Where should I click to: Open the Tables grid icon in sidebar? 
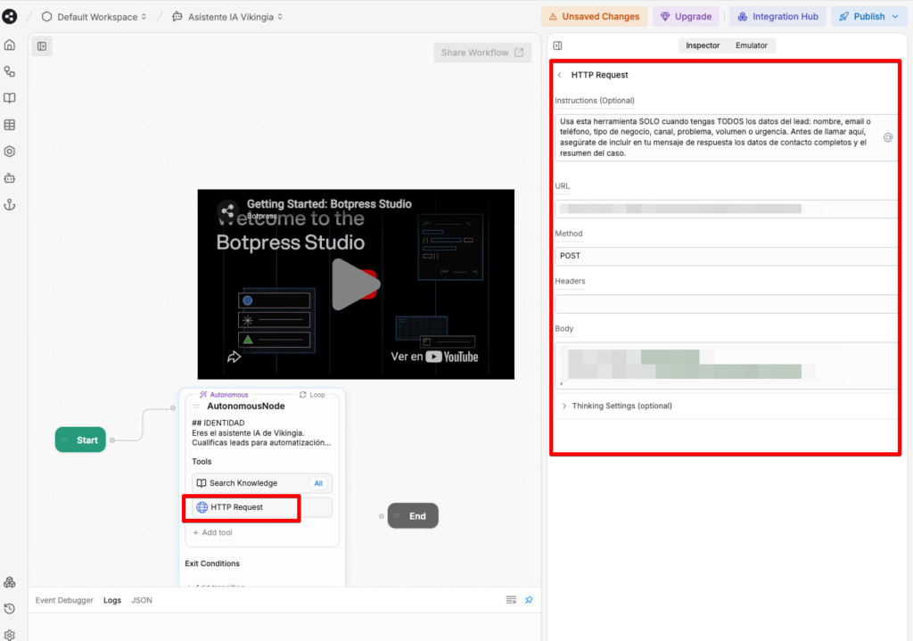pos(10,125)
